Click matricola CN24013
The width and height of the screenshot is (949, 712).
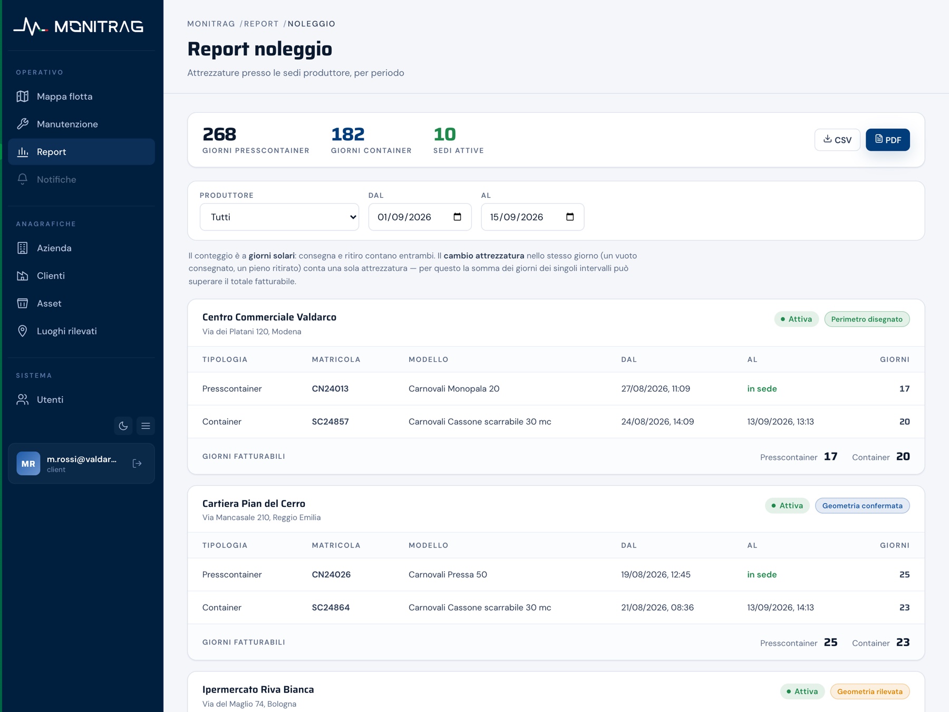point(330,389)
